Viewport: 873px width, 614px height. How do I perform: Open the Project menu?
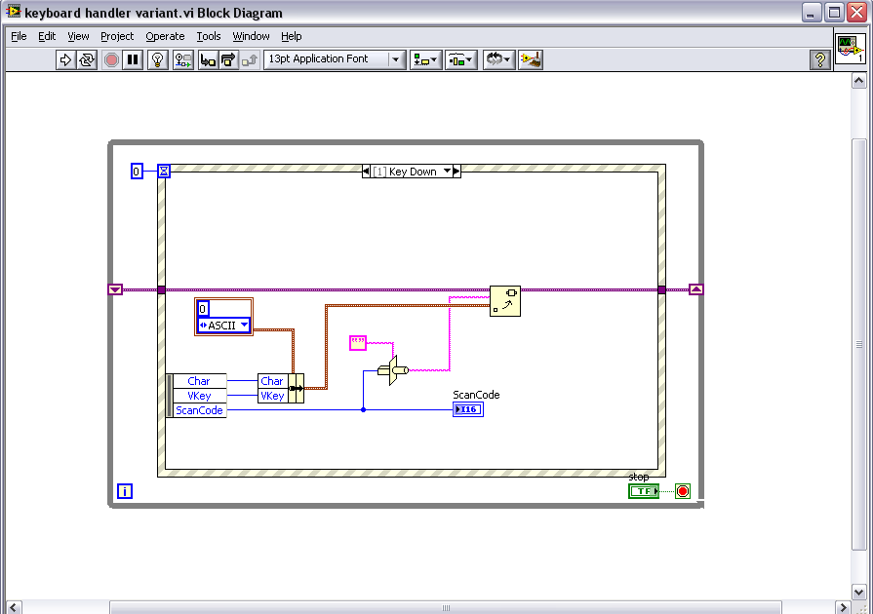[x=116, y=36]
